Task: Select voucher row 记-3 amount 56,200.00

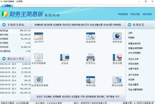Action: click(15, 85)
